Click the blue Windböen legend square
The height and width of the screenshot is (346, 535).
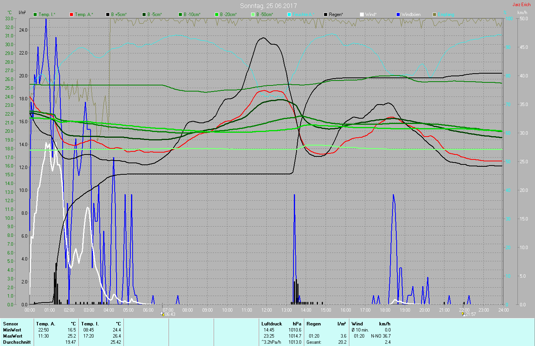pyautogui.click(x=398, y=14)
